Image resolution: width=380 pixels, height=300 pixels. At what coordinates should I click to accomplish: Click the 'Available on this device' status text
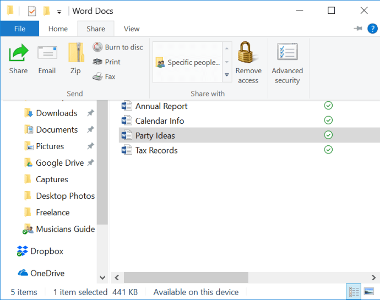196,292
